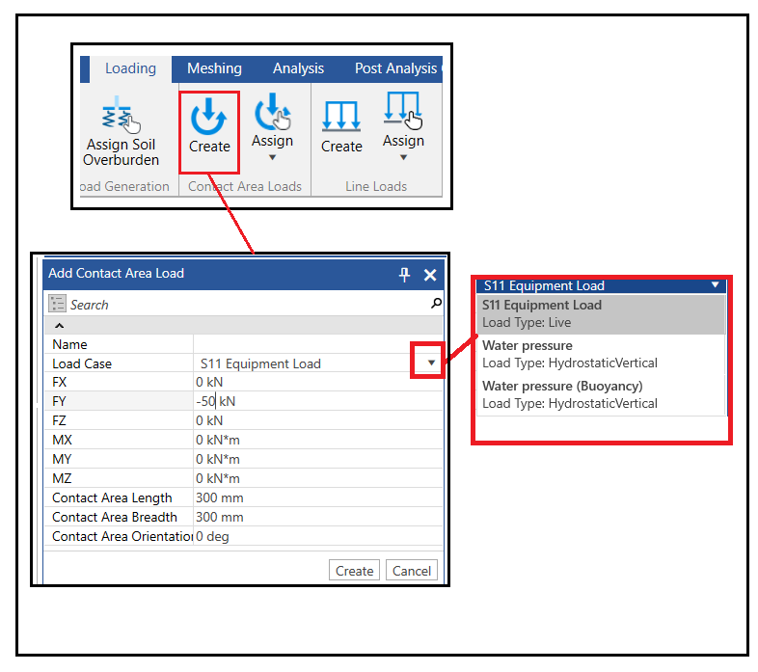Image resolution: width=758 pixels, height=672 pixels.
Task: Collapse the properties section chevron
Action: (x=59, y=325)
